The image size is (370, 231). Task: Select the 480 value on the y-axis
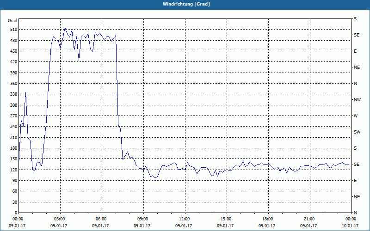pos(14,41)
